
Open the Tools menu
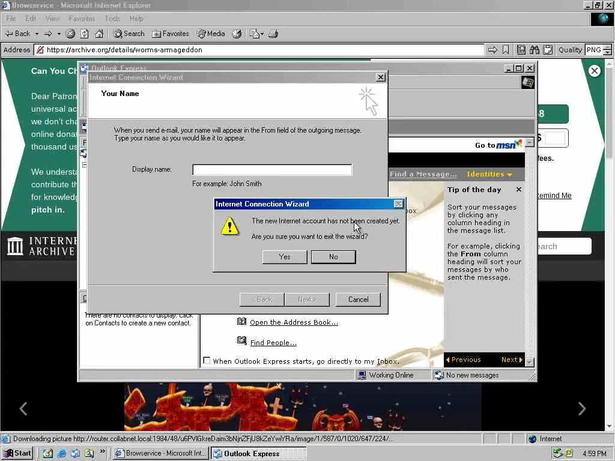click(112, 19)
